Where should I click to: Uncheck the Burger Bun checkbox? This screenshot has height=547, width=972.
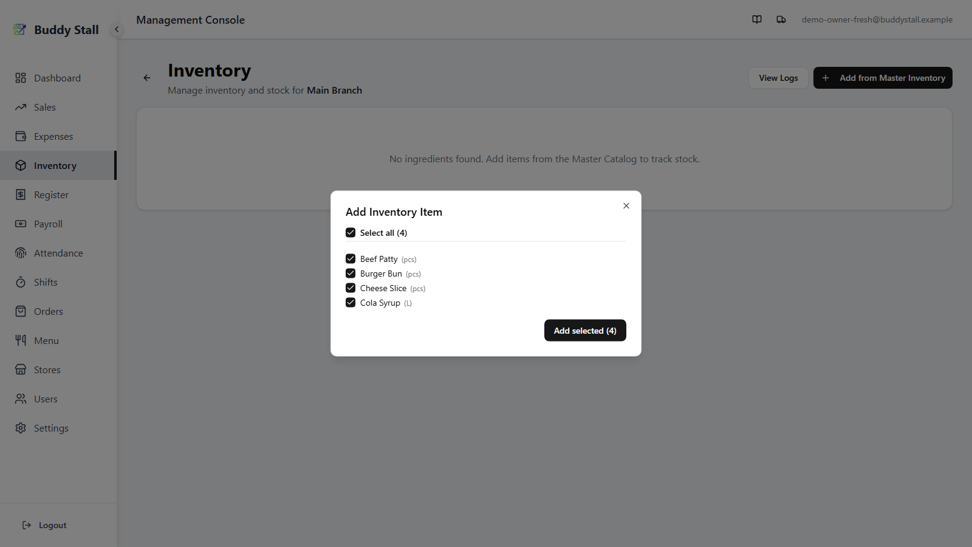coord(351,273)
